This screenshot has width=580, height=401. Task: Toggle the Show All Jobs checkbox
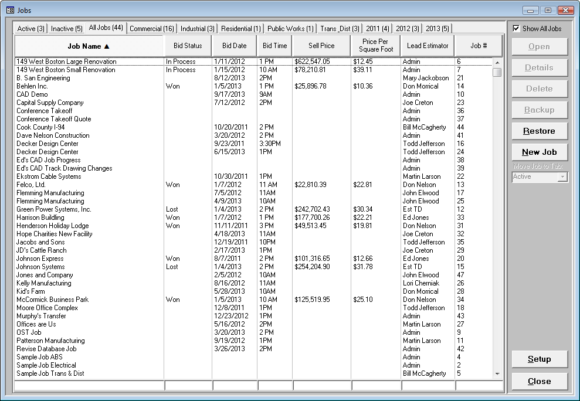[x=517, y=29]
